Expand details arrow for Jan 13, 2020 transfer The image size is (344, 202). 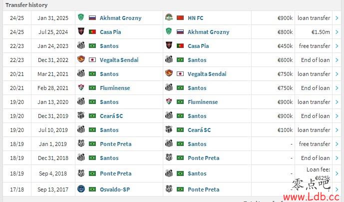(337, 102)
